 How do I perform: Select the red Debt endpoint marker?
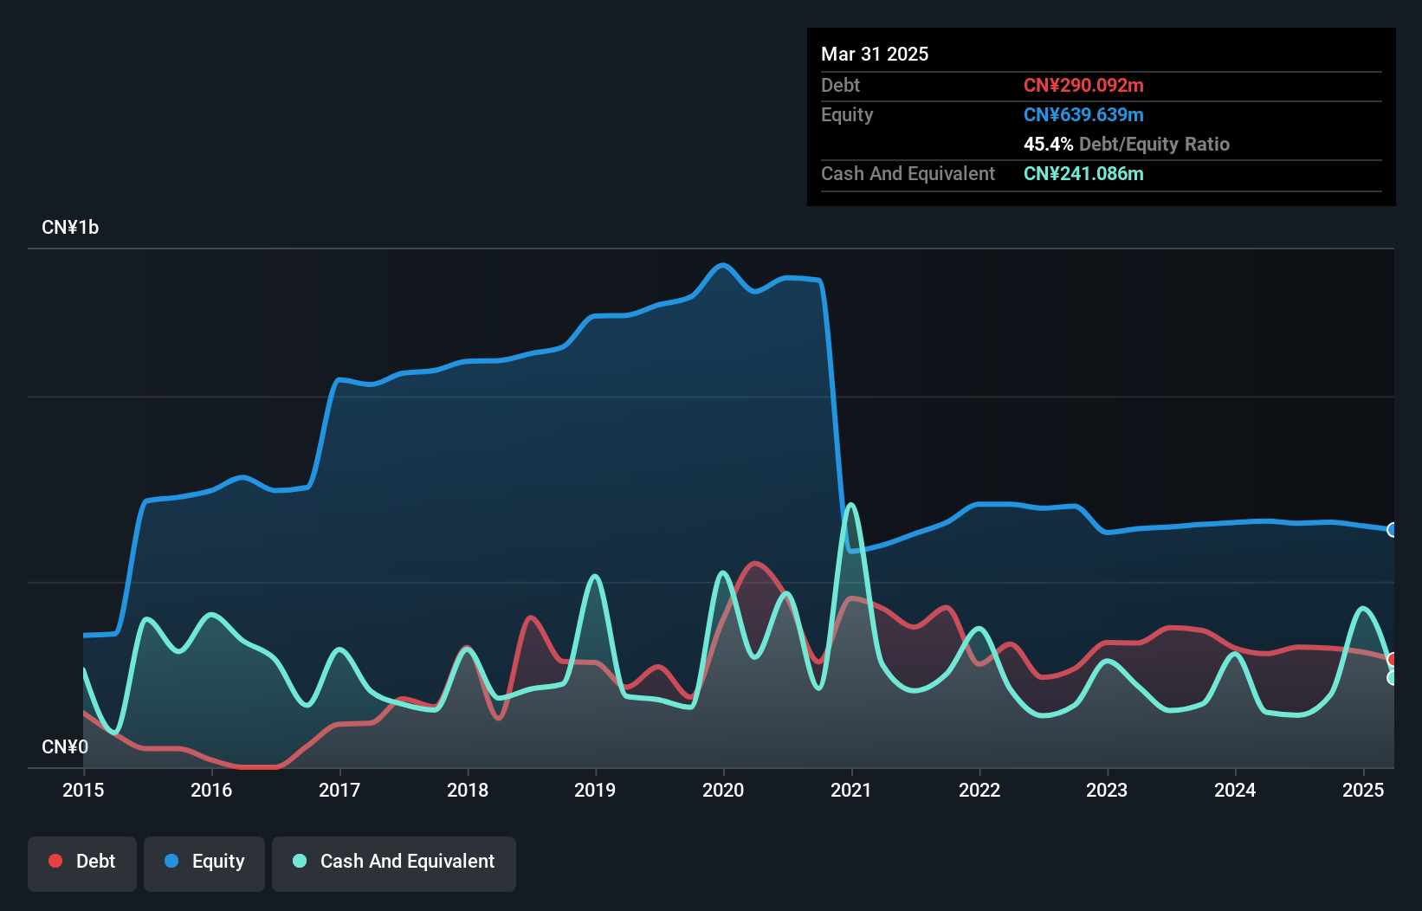pyautogui.click(x=1393, y=660)
